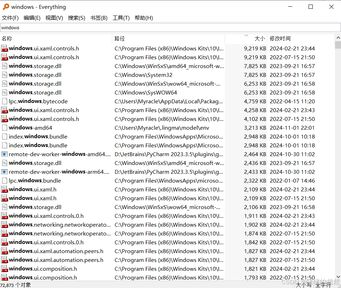Click icon of 1,874 KB windows.networking.networkoperato... file
341x288 pixels.
(4, 233)
